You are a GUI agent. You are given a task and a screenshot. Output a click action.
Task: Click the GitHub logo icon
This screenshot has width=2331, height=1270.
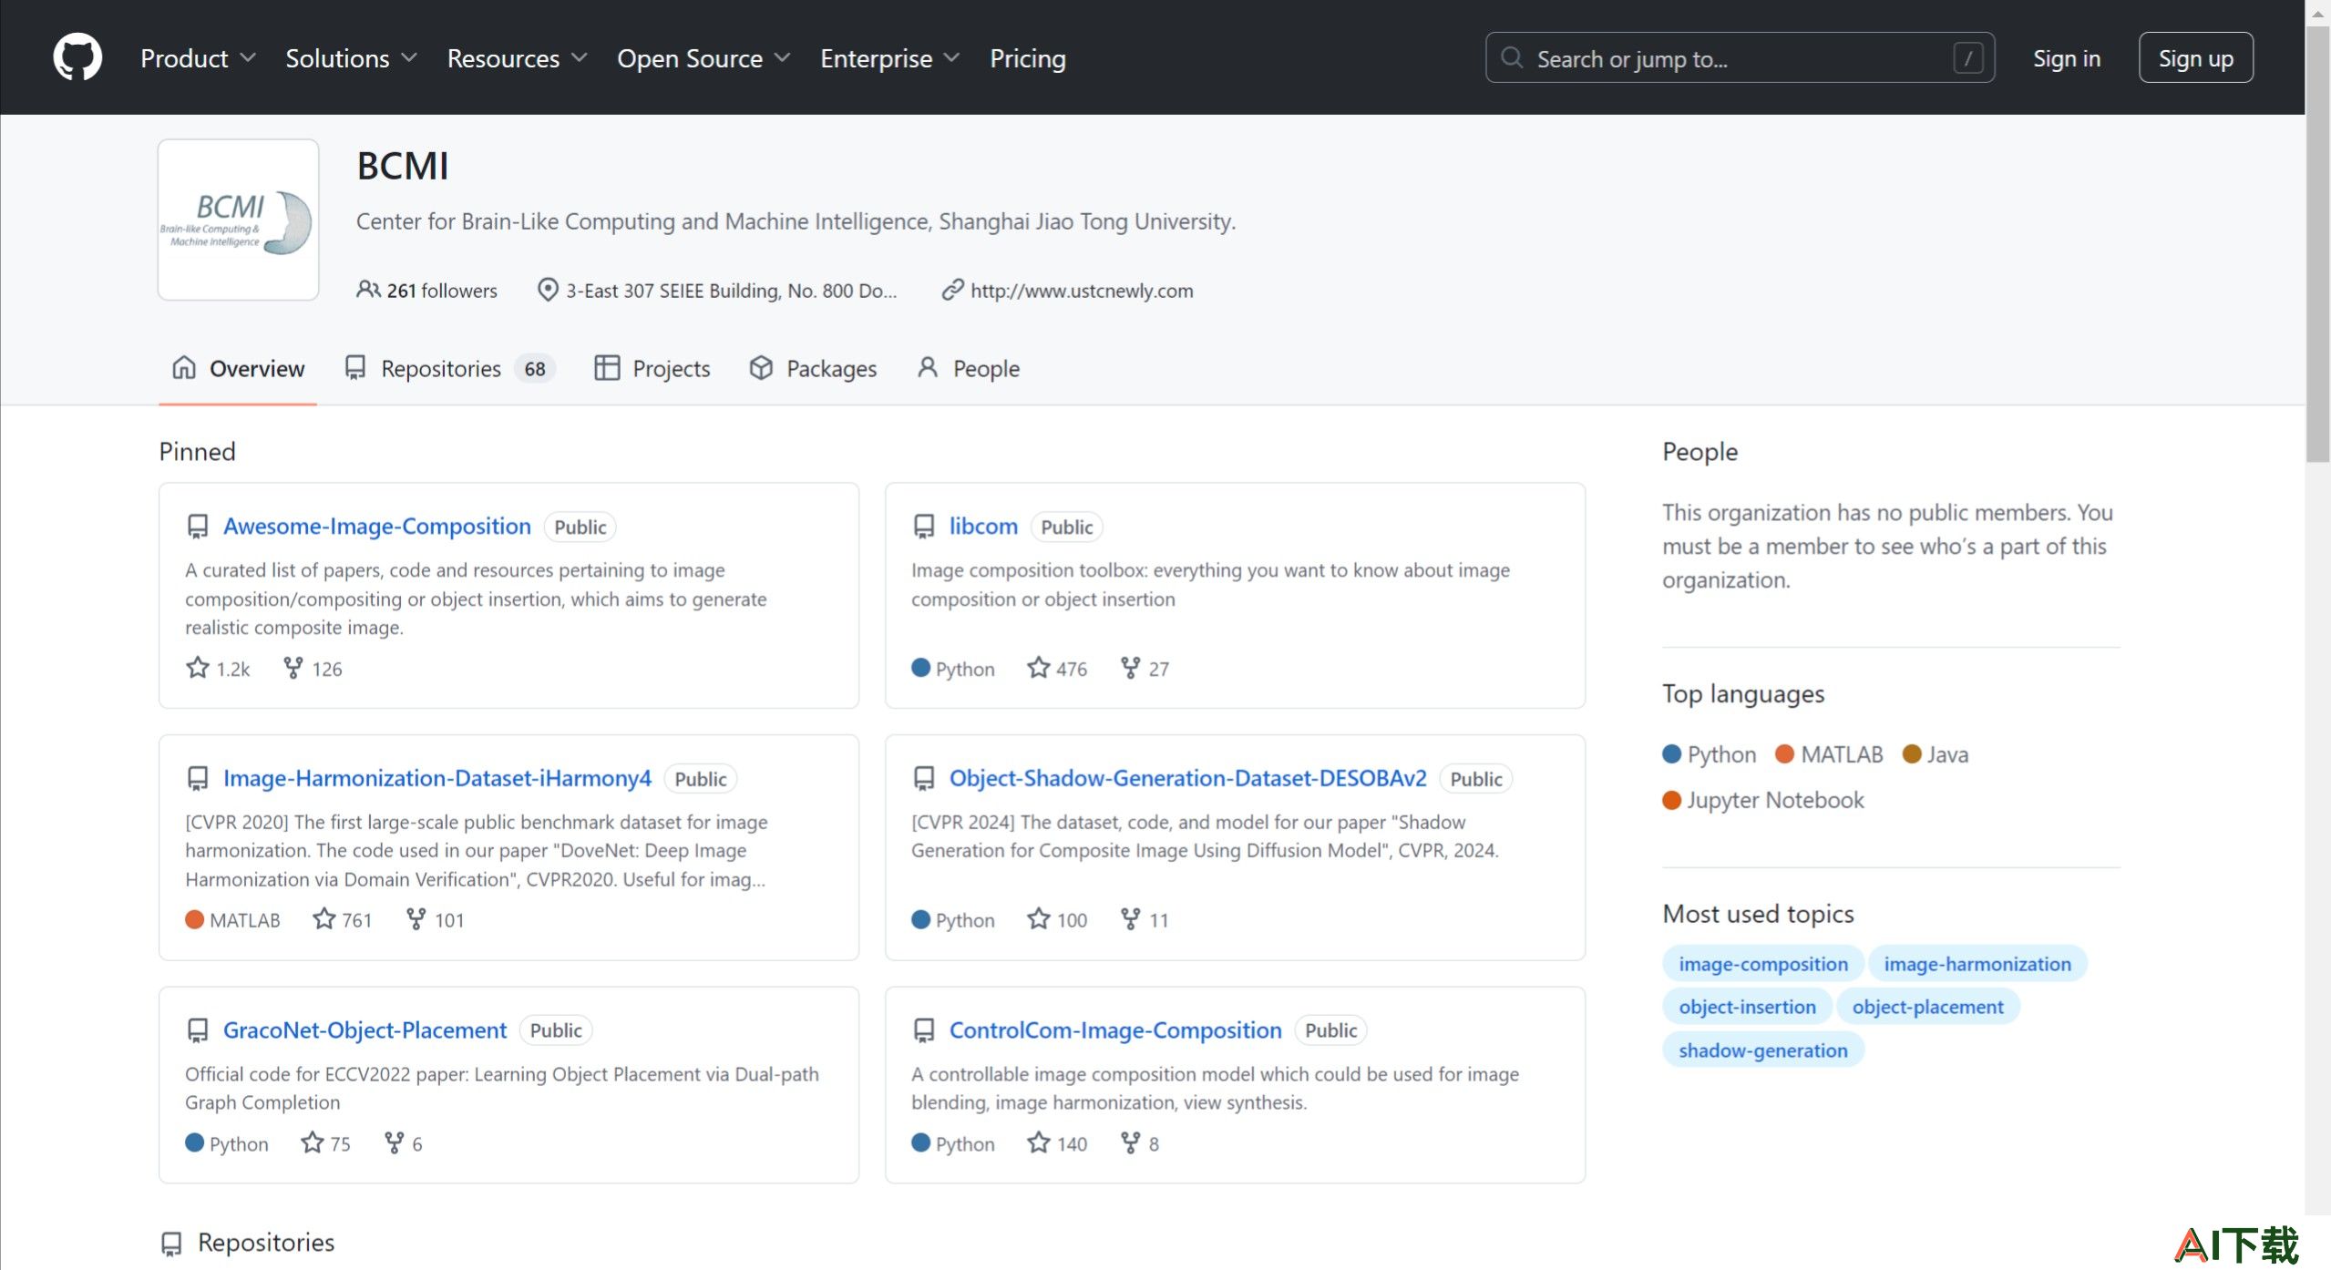tap(77, 57)
